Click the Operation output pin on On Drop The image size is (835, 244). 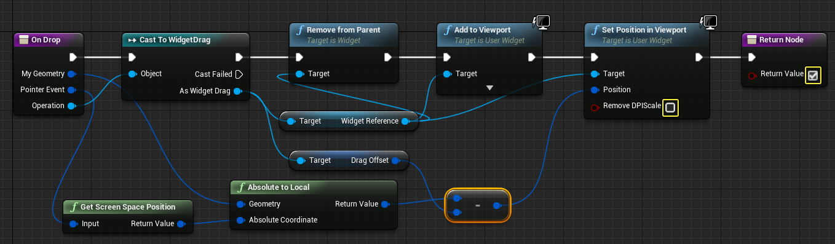(71, 106)
